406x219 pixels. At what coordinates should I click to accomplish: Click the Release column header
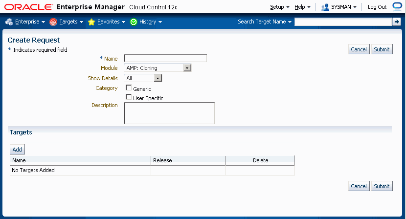click(188, 160)
